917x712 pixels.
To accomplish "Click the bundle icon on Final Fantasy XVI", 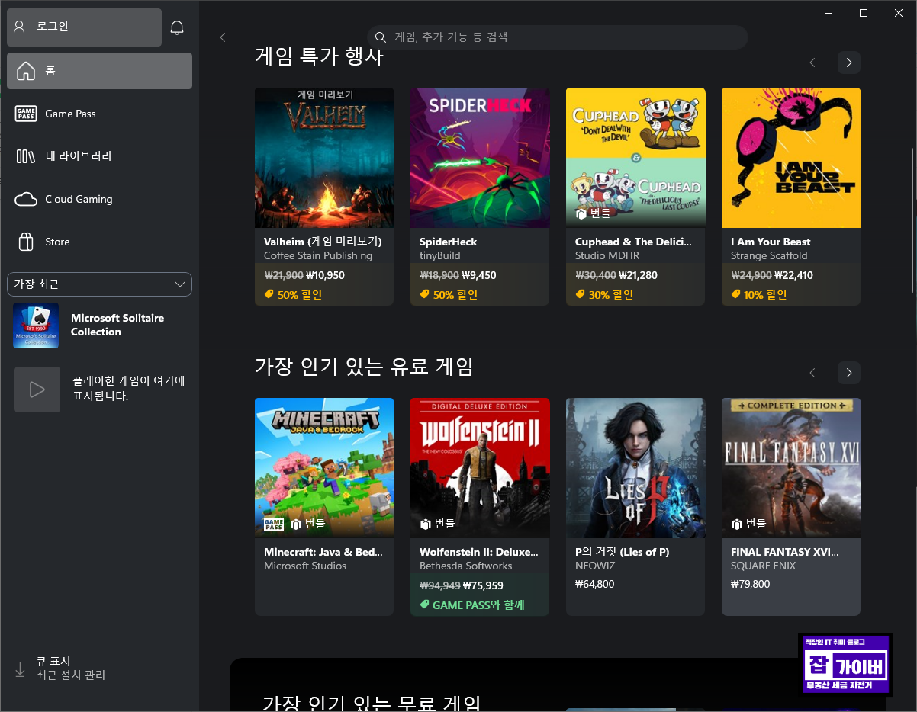I will point(737,524).
